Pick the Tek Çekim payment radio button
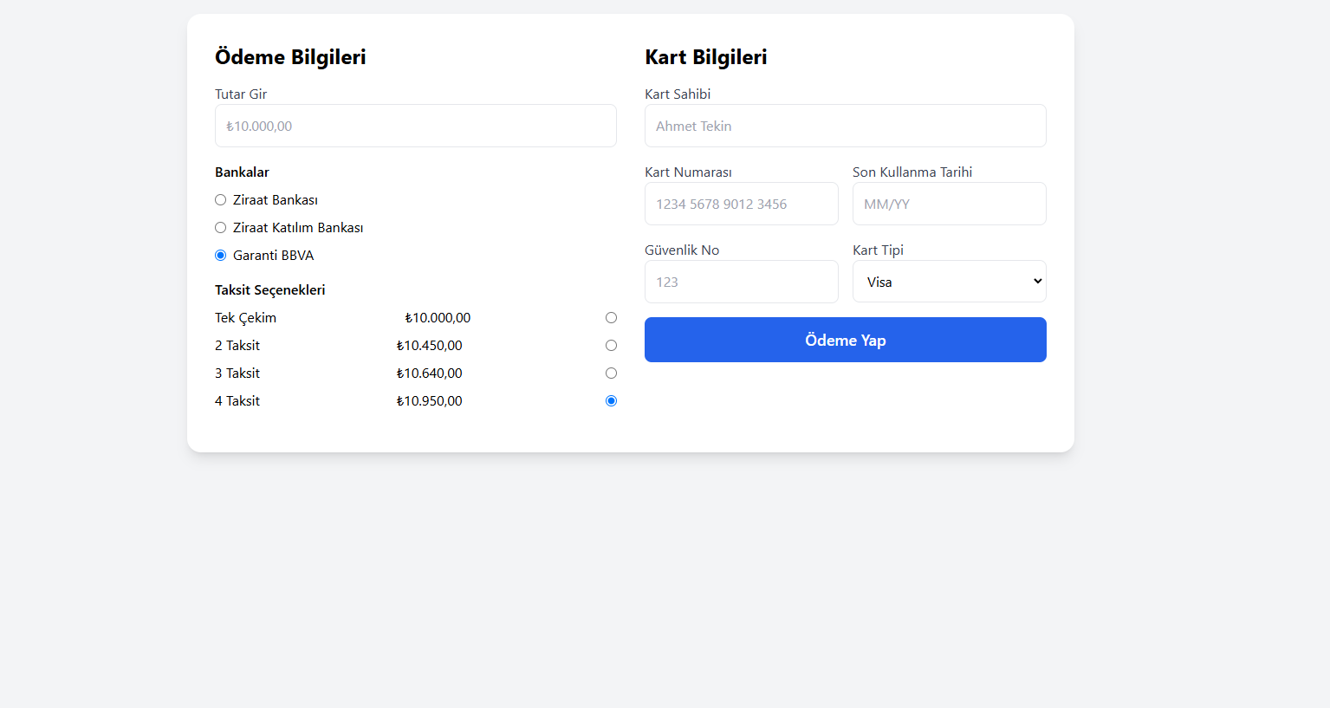1330x708 pixels. [x=611, y=318]
